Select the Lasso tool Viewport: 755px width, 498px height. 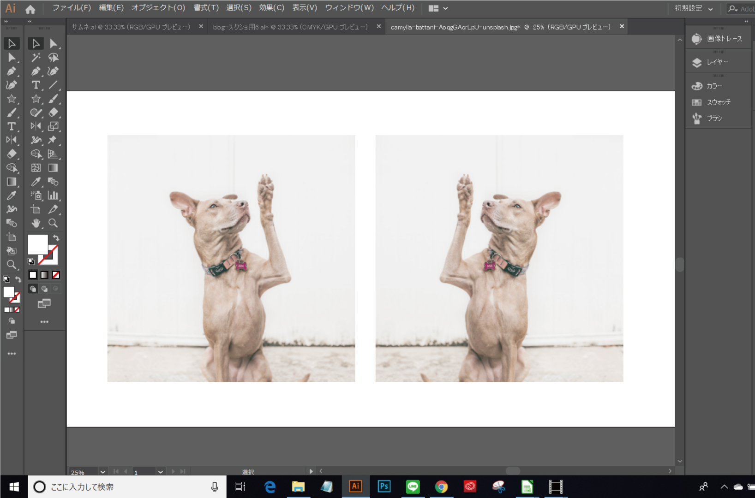[54, 57]
